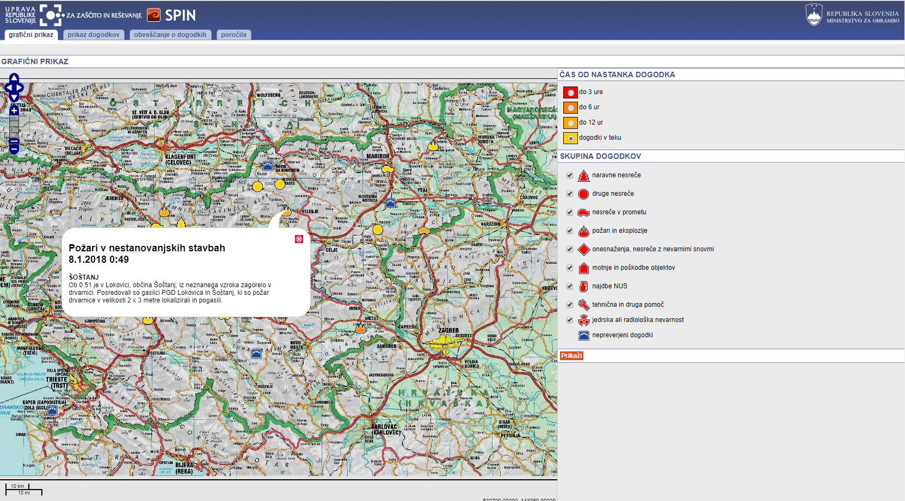Toggle the jedrska ali radiološka nevarnost checkbox
The height and width of the screenshot is (501, 905).
pos(570,320)
